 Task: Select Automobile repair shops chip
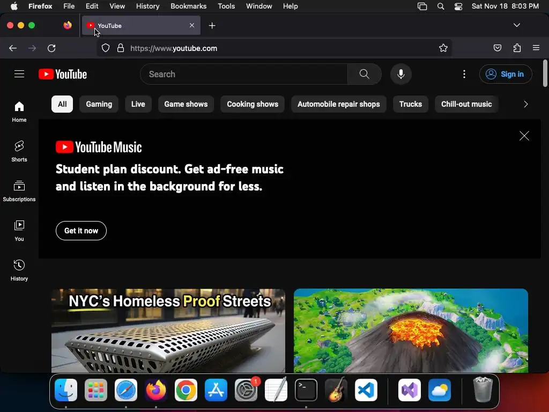pyautogui.click(x=339, y=104)
